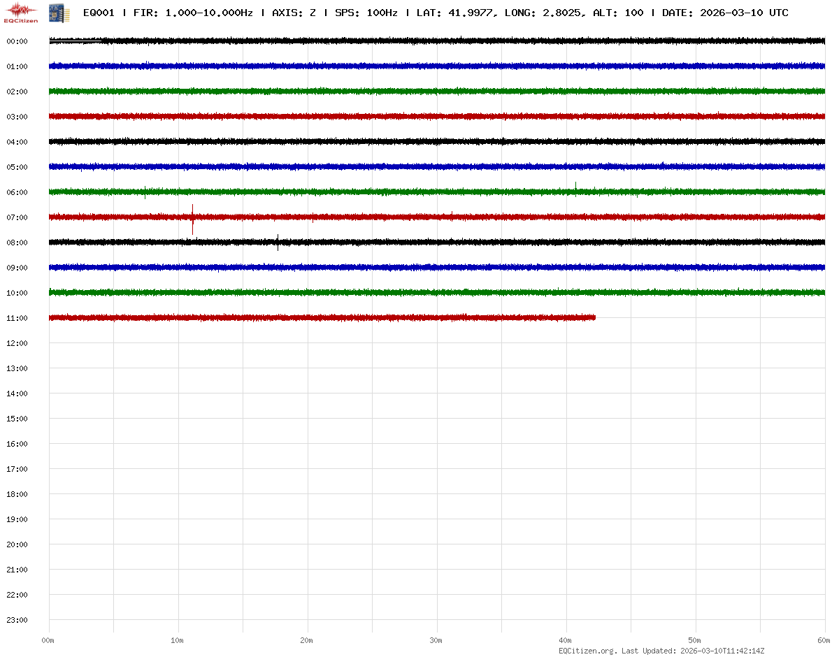
Task: Click the end of the 11:00 red trace
Action: [x=594, y=317]
